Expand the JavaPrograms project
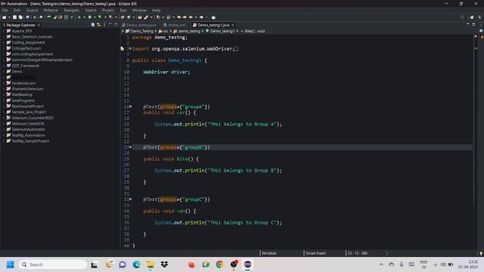The width and height of the screenshot is (484, 272). 4,100
